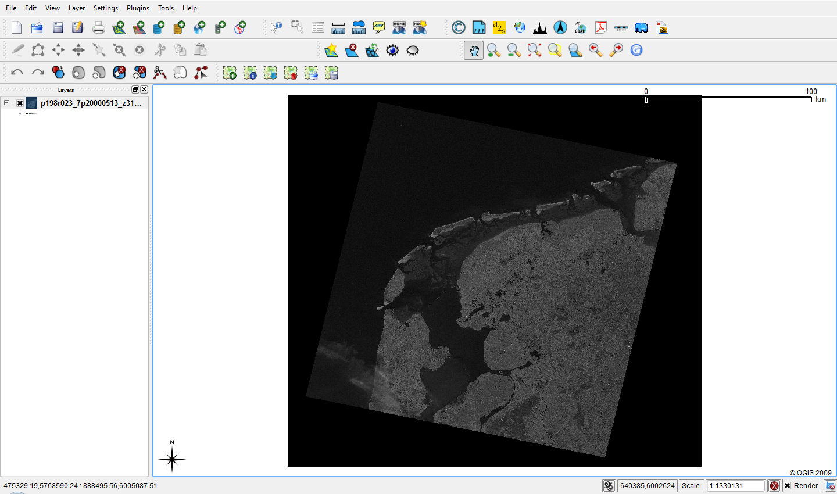Screen dimensions: 837x494
Task: Open the Tools menu
Action: 166,8
